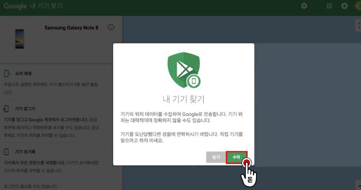Click the shield logo in the dialog
Viewport: 361px width, 190px height.
184,70
